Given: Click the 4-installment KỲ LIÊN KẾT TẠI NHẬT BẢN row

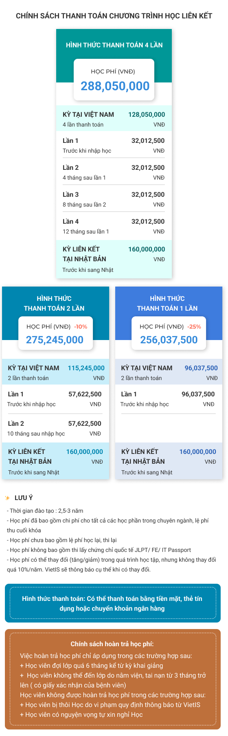Looking at the screenshot, I should (114, 259).
